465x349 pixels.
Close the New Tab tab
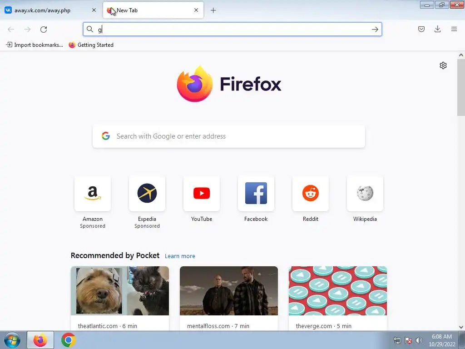pos(196,10)
